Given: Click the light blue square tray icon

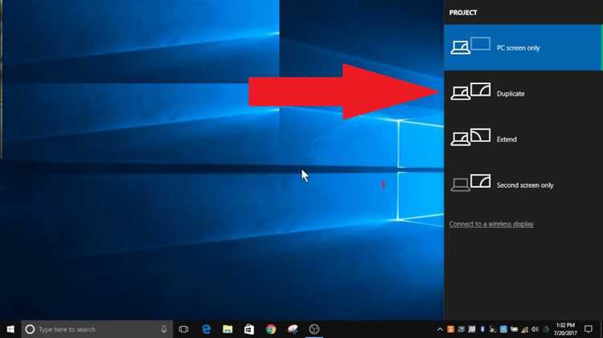Looking at the screenshot, I should tap(503, 329).
